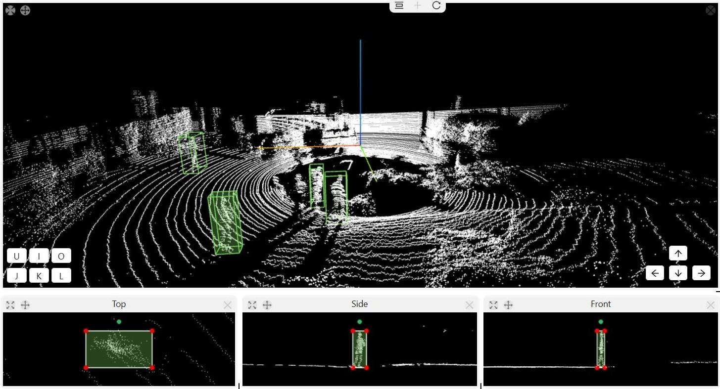Select the move/pan icon in the main 3D view
Screen dimensions: 720x389
[25, 10]
